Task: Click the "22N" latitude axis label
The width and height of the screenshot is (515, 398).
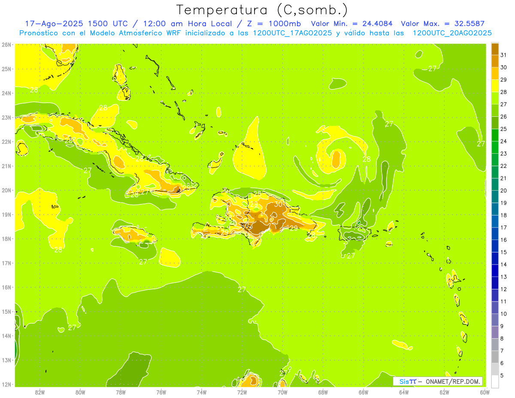Action: (6, 142)
